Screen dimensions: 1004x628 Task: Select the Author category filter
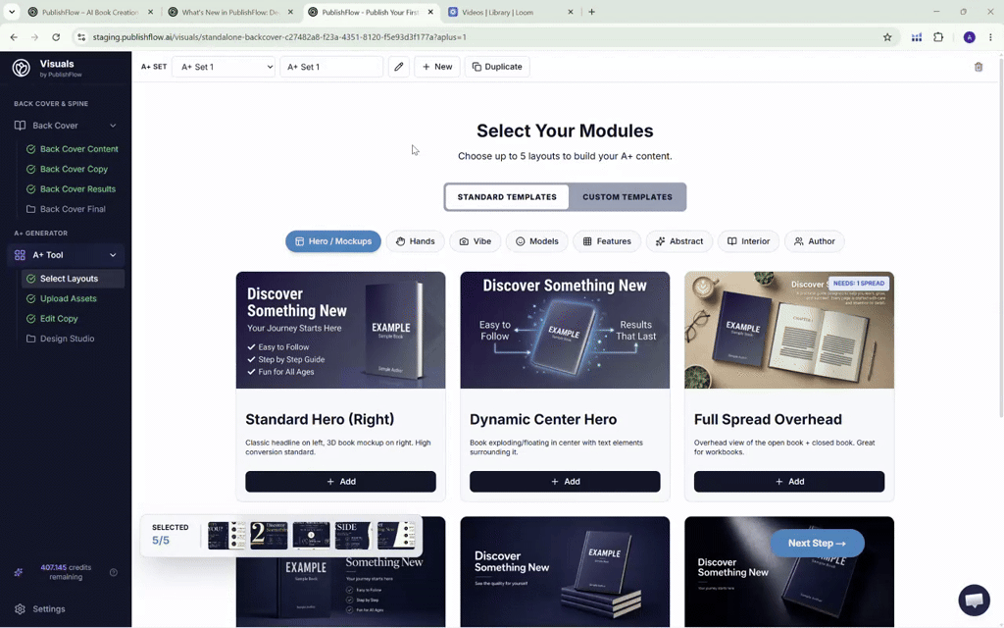815,241
